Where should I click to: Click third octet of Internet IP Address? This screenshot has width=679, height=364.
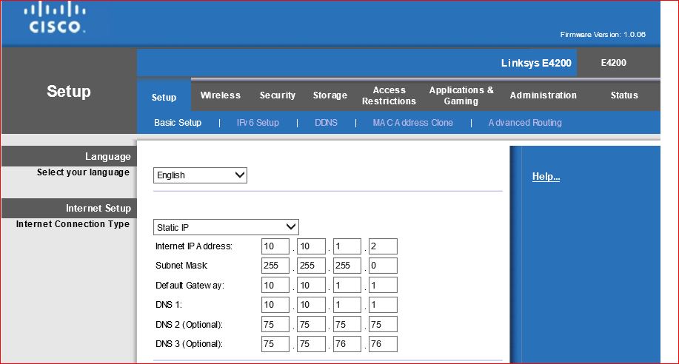click(347, 246)
